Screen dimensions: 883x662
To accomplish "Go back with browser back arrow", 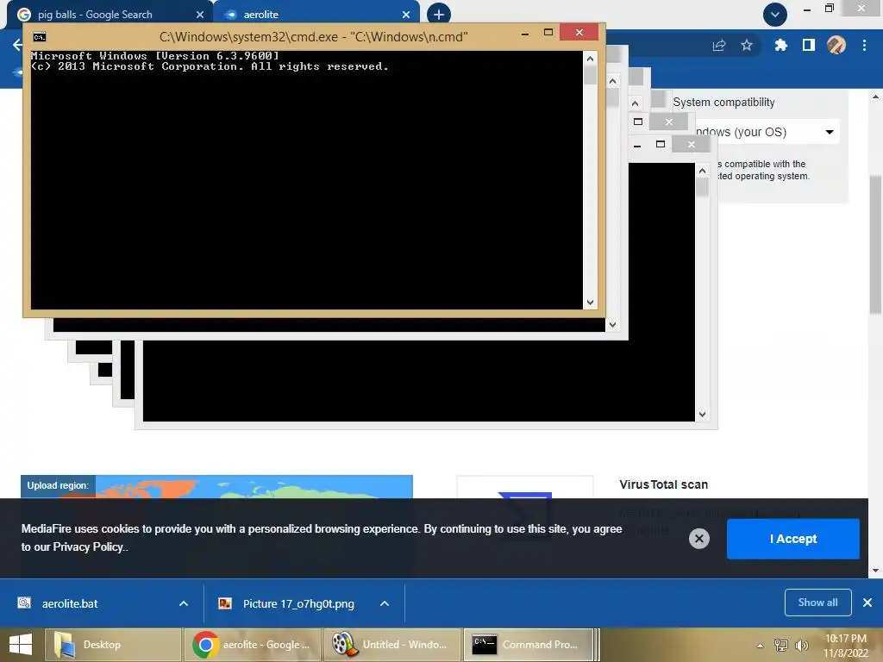I will click(x=17, y=45).
